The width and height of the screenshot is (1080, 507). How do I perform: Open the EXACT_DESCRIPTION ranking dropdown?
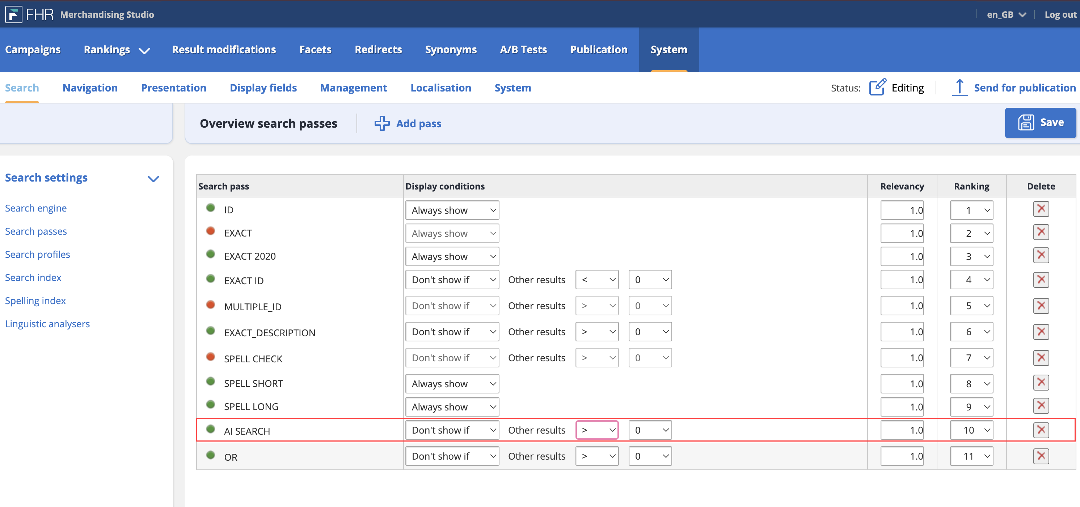pyautogui.click(x=971, y=332)
